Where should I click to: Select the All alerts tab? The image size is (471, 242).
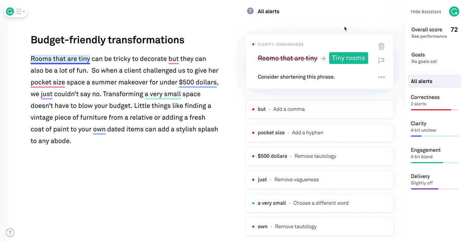coord(434,81)
